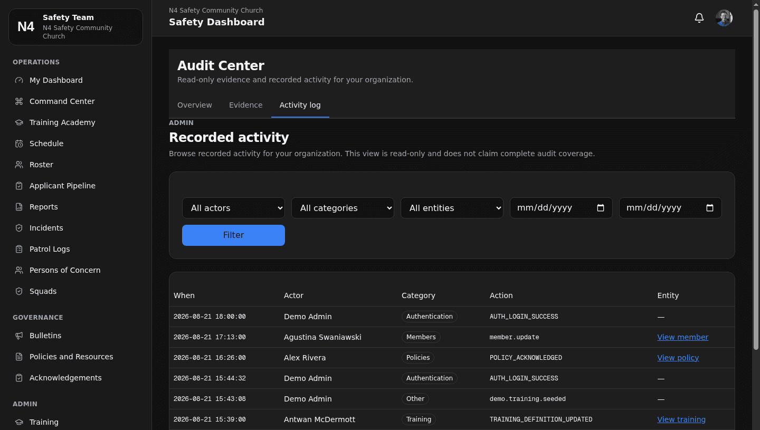
Task: Open notifications bell
Action: pyautogui.click(x=699, y=18)
